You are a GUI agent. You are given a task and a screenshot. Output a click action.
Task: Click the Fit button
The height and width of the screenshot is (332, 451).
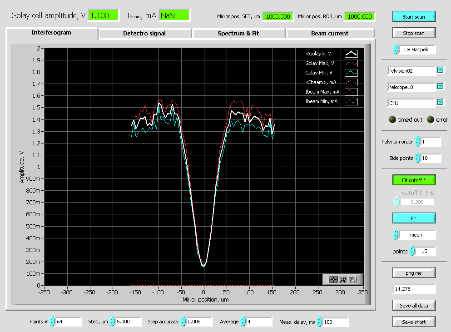click(414, 218)
